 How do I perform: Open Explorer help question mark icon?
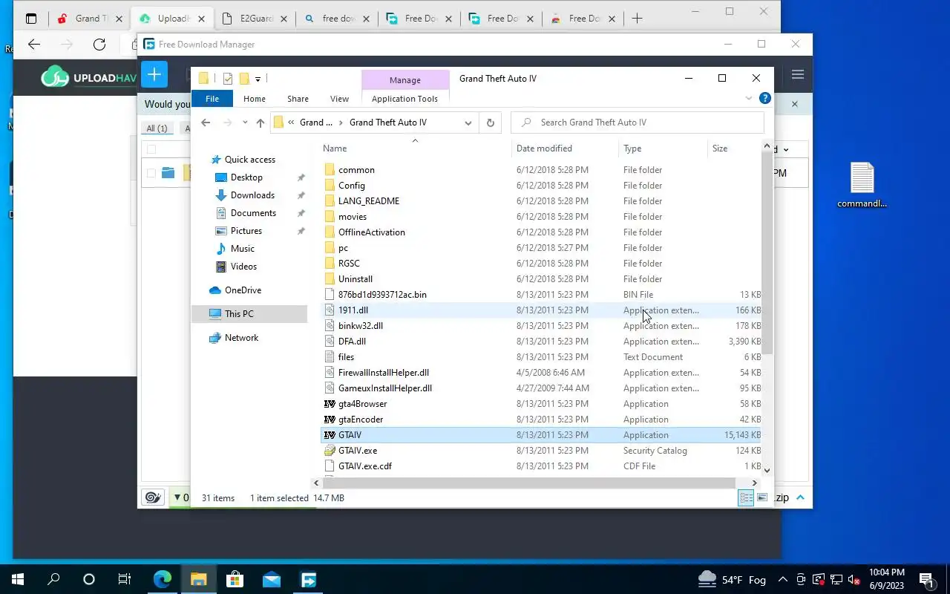(x=765, y=98)
